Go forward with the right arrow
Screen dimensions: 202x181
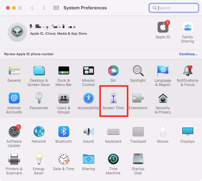[44, 8]
